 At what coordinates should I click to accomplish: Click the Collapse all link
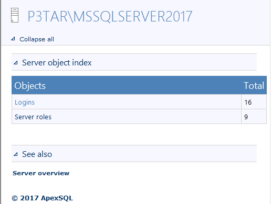point(37,39)
